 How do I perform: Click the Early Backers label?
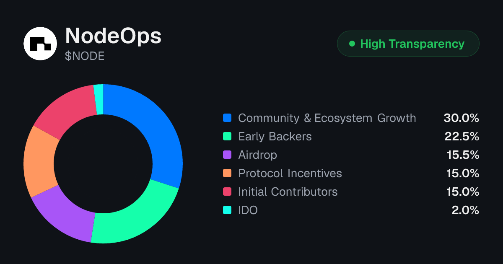(275, 137)
